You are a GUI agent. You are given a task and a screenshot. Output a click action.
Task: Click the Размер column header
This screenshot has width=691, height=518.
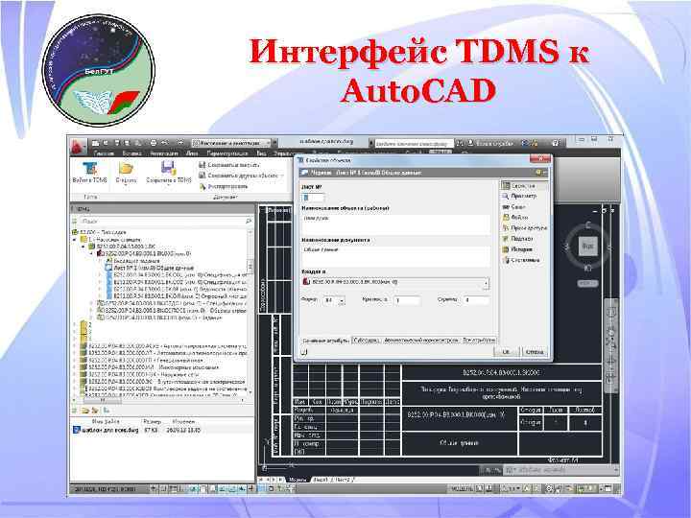pos(152,421)
